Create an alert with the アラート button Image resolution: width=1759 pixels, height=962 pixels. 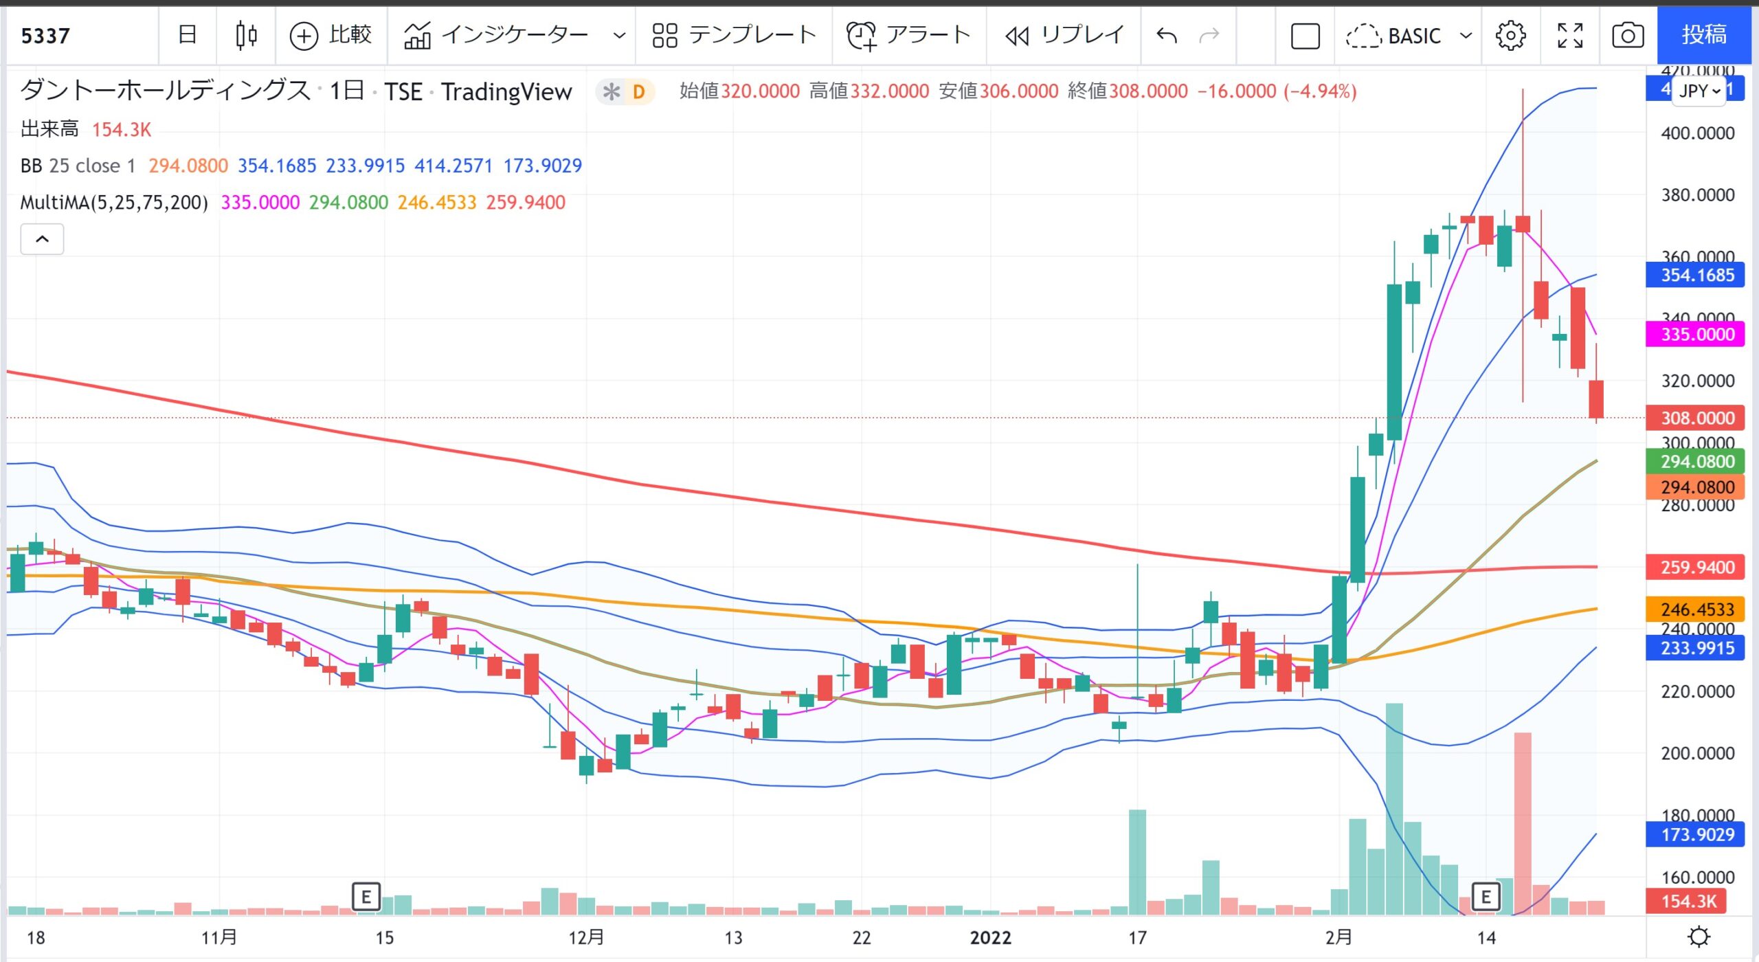(908, 36)
